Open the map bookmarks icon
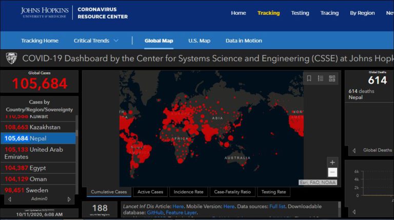 coord(309,78)
